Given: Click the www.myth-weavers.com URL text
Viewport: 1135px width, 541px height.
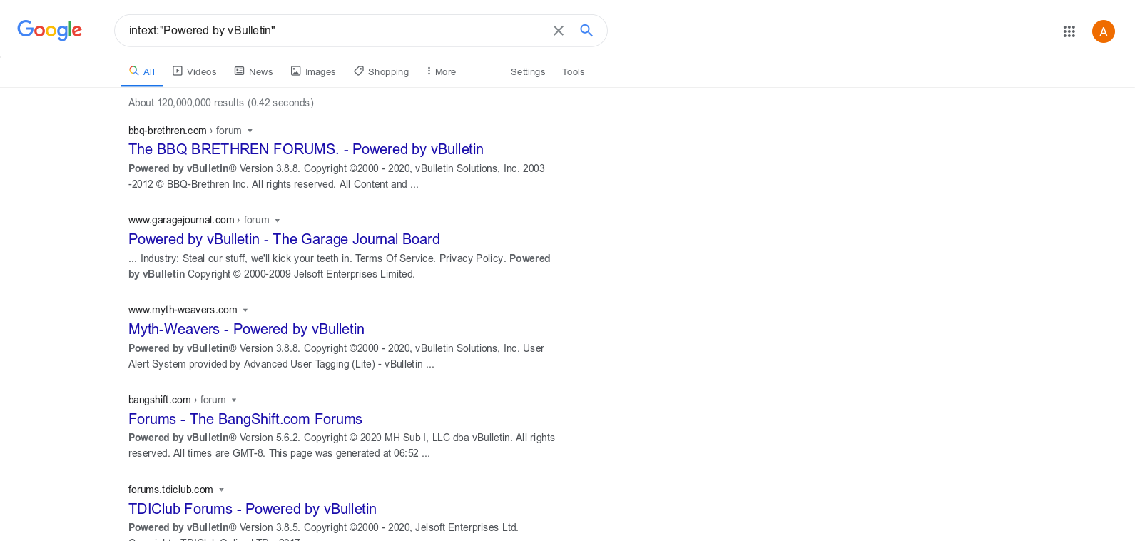Looking at the screenshot, I should tap(183, 310).
